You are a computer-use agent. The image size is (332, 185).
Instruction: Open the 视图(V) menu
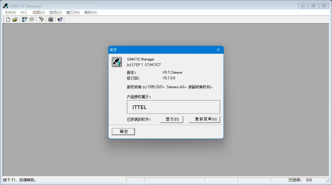tap(38, 13)
